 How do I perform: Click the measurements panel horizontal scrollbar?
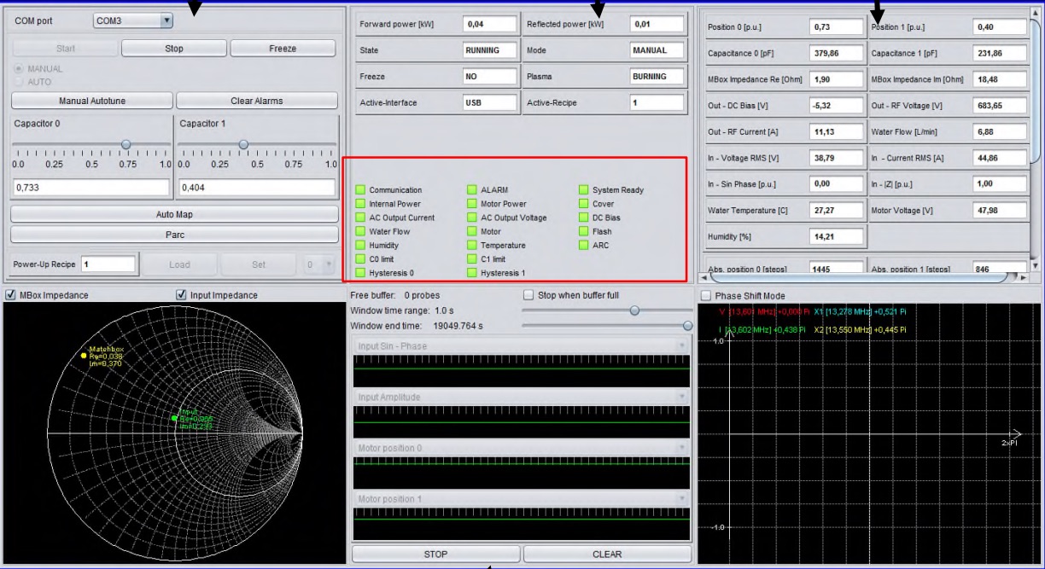point(864,277)
